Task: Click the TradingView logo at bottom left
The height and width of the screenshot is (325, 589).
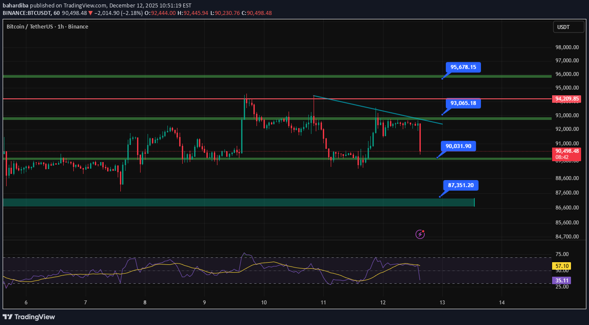Action: coord(29,317)
